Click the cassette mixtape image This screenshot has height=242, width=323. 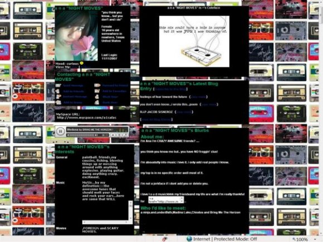194,41
